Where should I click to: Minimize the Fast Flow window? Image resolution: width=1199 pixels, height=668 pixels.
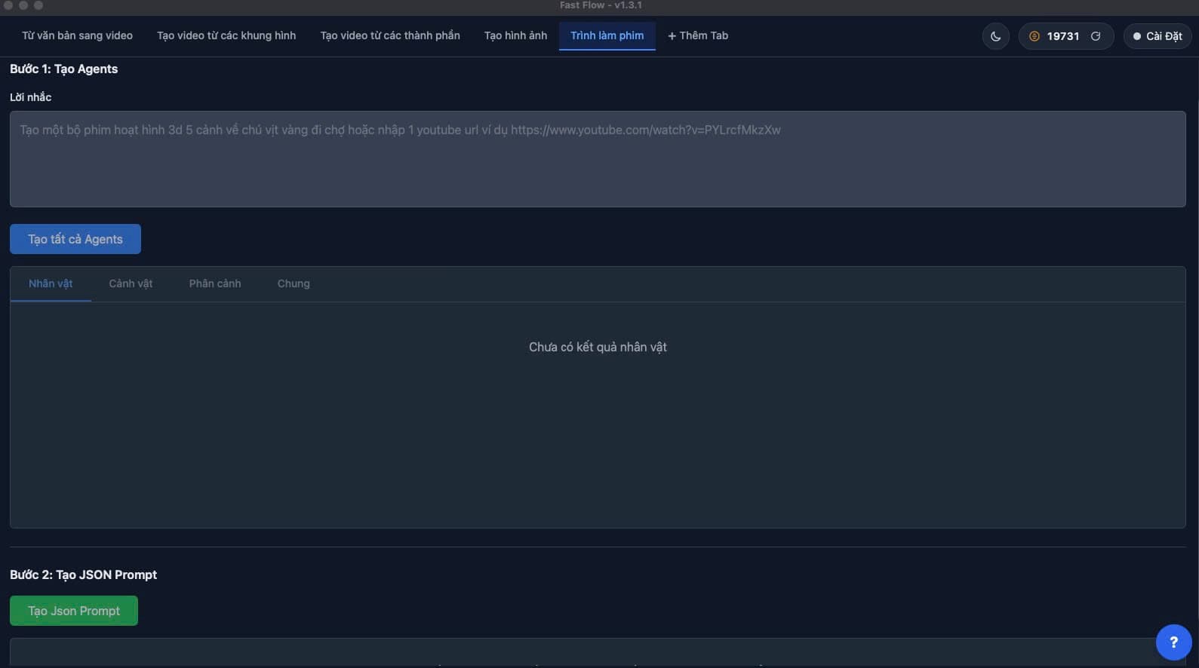[x=23, y=5]
